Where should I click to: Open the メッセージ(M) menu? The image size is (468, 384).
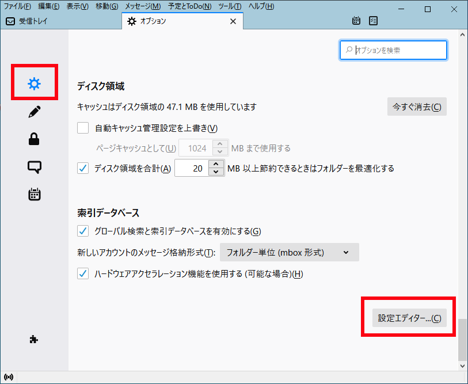click(143, 6)
